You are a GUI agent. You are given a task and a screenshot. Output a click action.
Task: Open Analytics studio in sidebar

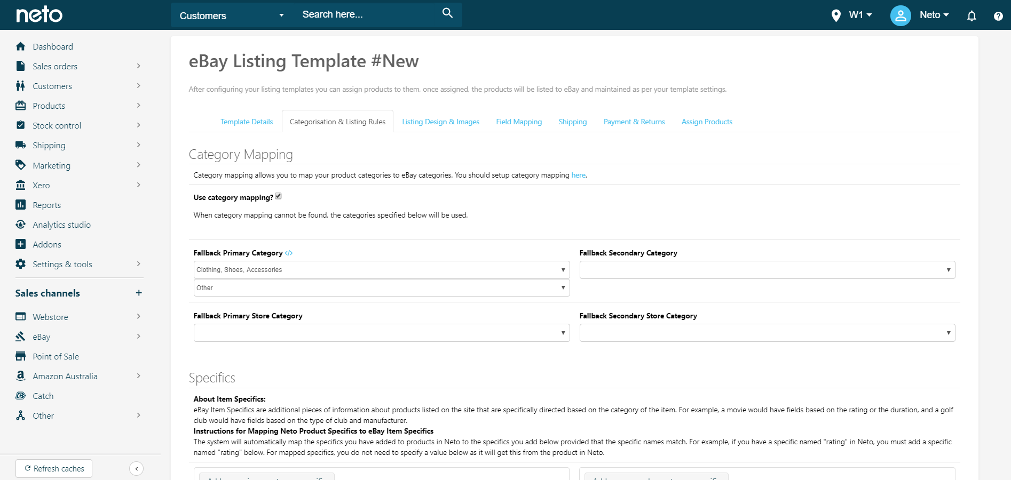tap(62, 225)
